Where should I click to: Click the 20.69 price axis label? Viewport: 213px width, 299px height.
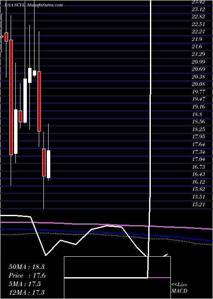click(199, 70)
